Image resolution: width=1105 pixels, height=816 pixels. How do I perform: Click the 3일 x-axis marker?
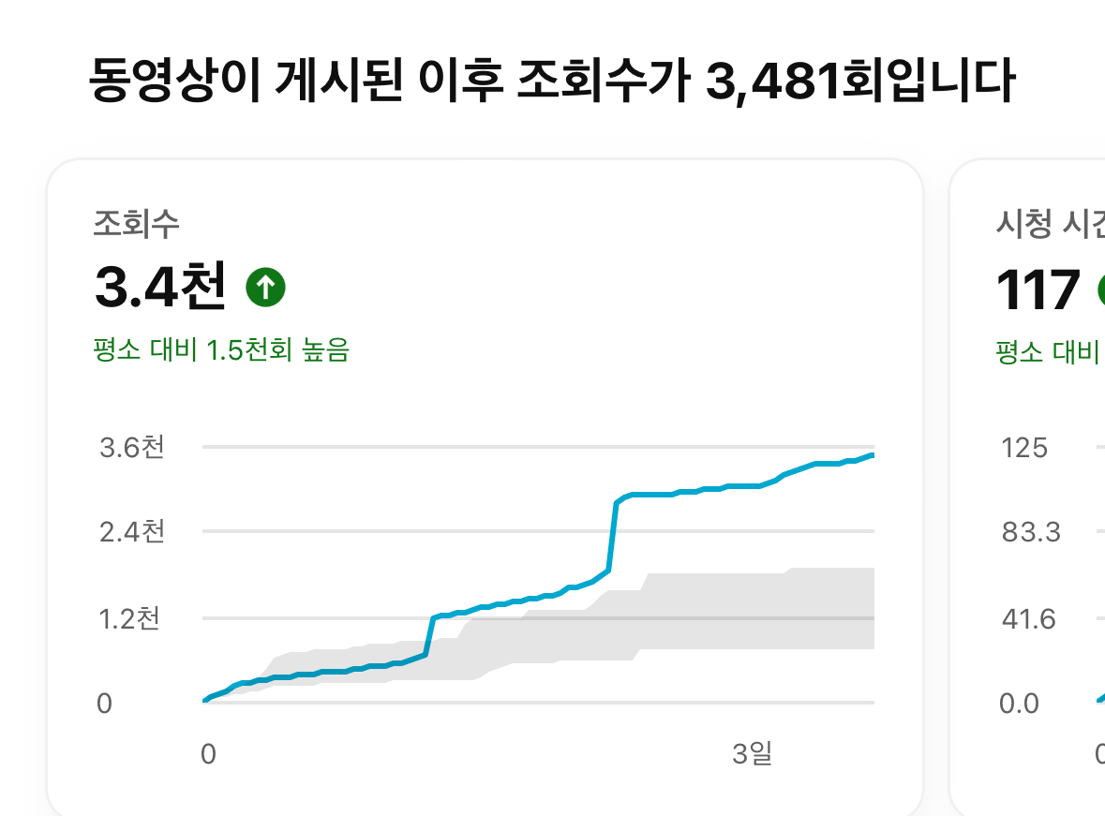point(752,753)
